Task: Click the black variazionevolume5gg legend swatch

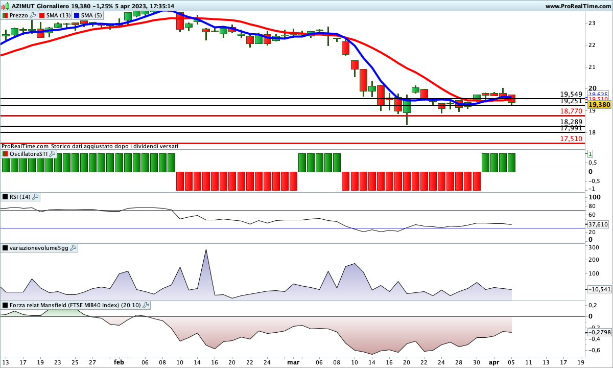Action: (x=5, y=248)
